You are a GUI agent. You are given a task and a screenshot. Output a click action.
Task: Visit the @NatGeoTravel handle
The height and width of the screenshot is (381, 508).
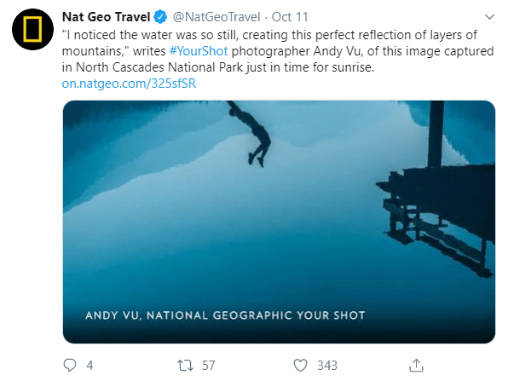[216, 17]
